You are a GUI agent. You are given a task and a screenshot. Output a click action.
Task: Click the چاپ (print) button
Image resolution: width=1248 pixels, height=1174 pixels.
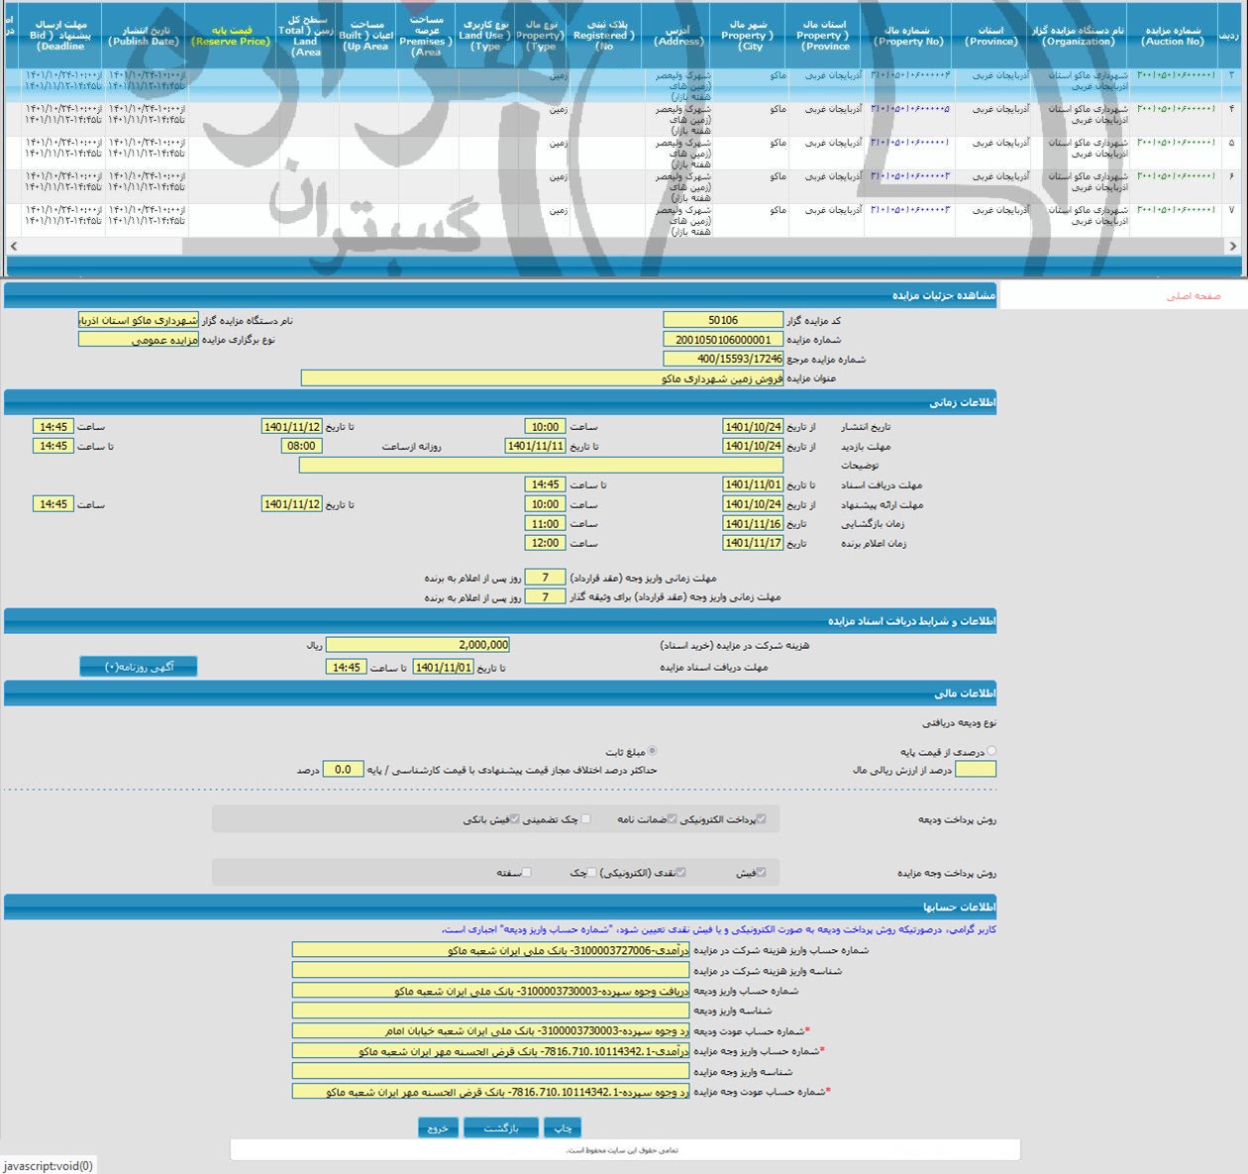(x=563, y=1127)
